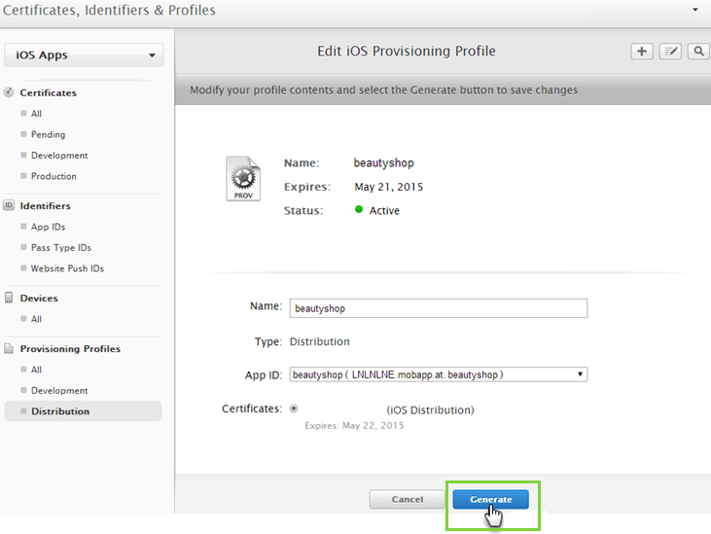Open the iOS Apps platform dropdown
The height and width of the screenshot is (534, 711).
(85, 55)
